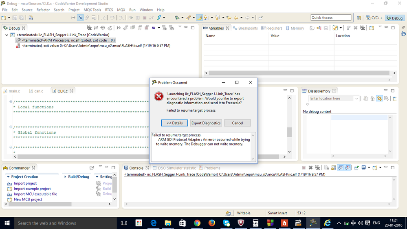Click the Name column header in Variables
The image size is (407, 229).
[210, 36]
